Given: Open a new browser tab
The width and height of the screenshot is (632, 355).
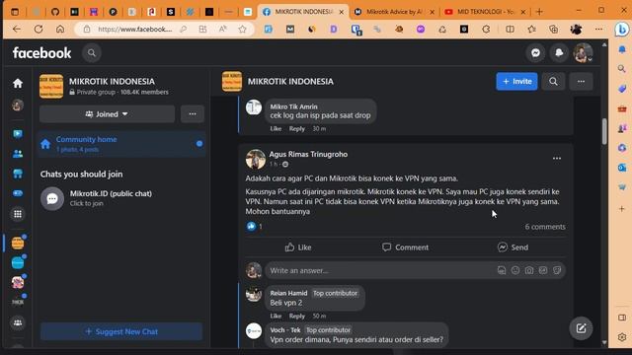Looking at the screenshot, I should pos(539,12).
